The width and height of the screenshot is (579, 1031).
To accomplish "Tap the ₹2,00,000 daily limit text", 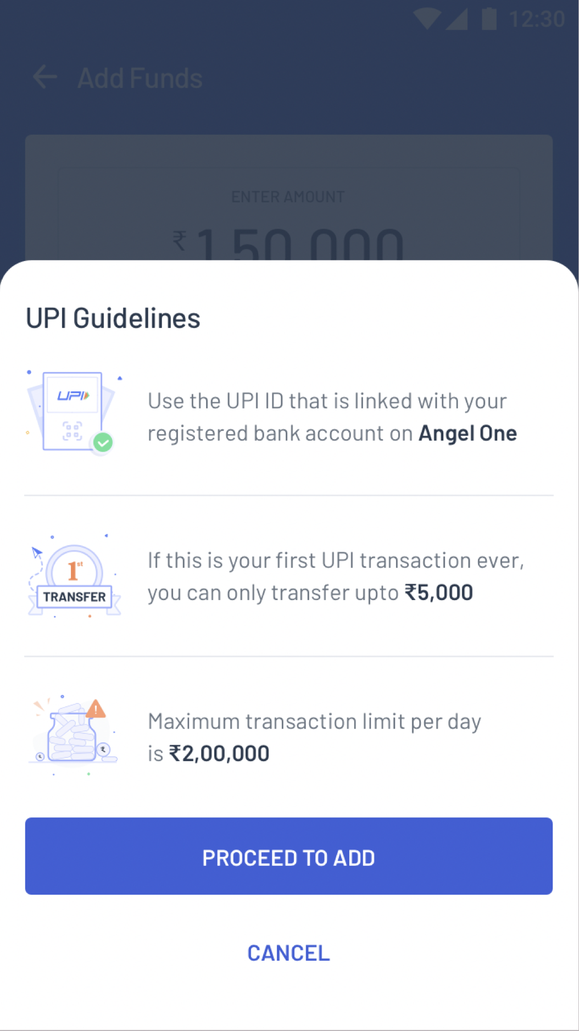I will (x=219, y=753).
